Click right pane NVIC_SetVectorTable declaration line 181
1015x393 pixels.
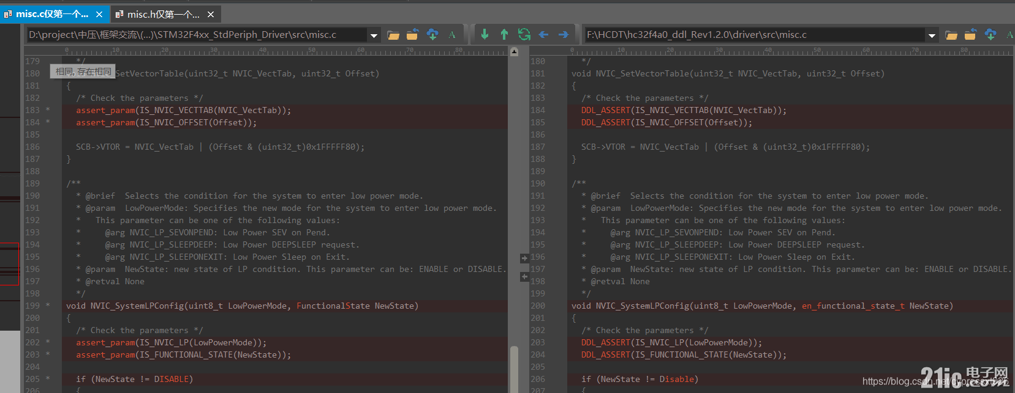tap(728, 73)
